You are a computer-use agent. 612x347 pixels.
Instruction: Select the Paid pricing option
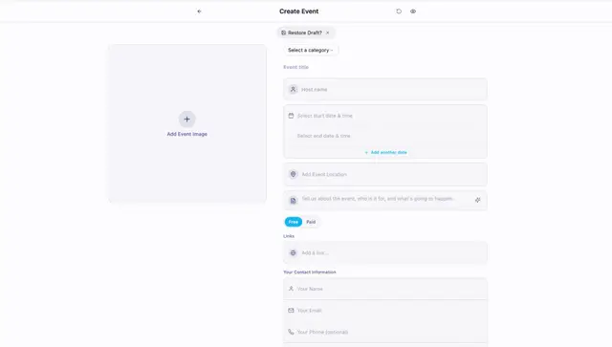311,222
